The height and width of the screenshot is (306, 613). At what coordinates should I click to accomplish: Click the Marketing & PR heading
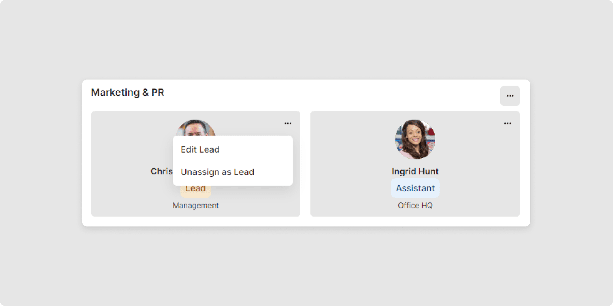[127, 92]
